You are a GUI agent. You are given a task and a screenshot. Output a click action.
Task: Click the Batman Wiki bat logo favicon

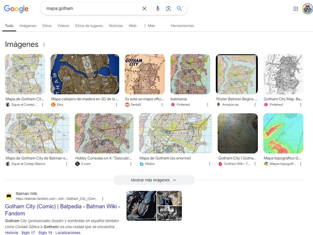pos(9,196)
